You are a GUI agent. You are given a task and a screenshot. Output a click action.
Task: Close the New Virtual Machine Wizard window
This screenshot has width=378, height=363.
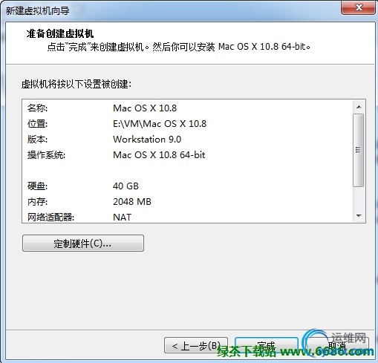click(x=358, y=7)
